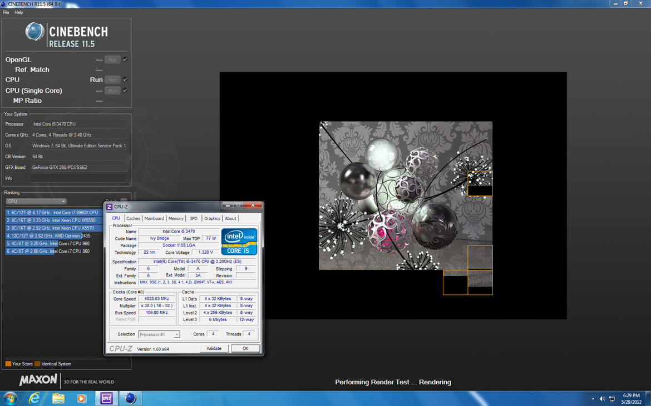This screenshot has width=651, height=406.
Task: Switch to the About tab in CPU-Z
Action: (x=230, y=218)
